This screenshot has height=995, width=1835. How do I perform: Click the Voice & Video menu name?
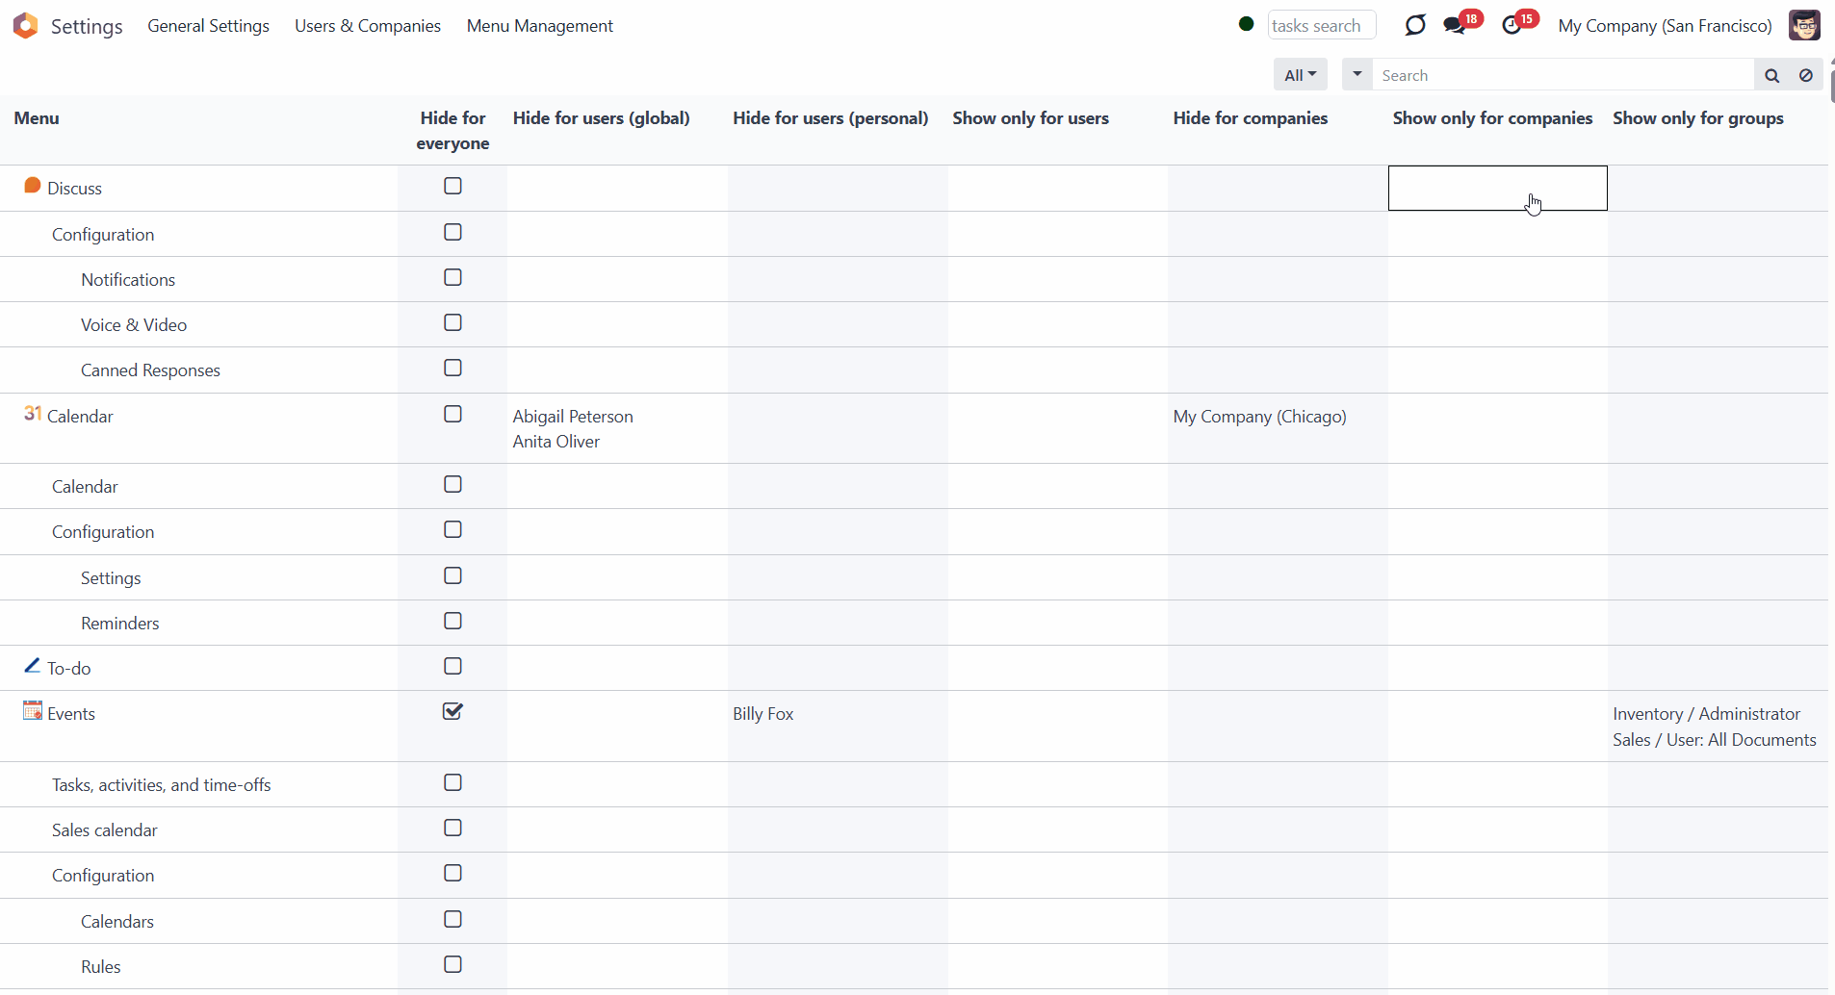pyautogui.click(x=134, y=325)
